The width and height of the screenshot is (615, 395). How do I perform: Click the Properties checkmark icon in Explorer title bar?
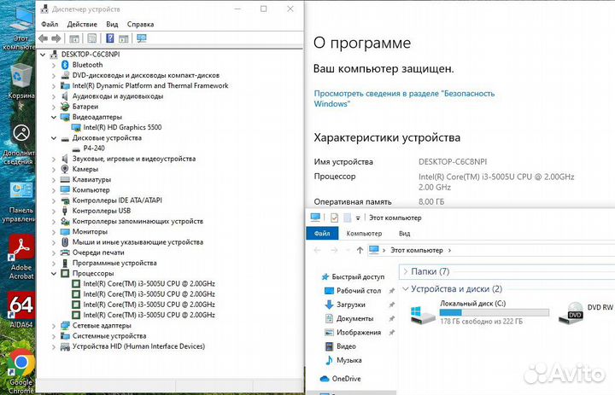pyautogui.click(x=334, y=218)
